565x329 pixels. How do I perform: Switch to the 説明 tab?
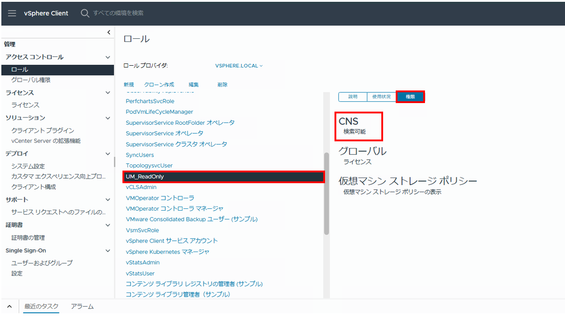coord(353,97)
